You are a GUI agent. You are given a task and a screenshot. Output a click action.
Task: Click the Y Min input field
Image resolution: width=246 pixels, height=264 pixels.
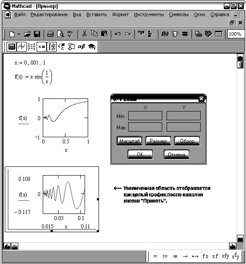184,116
